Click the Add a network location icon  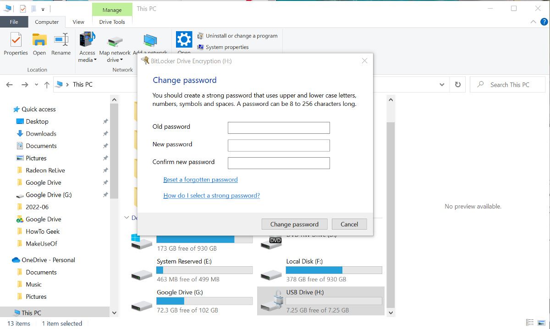tap(150, 41)
